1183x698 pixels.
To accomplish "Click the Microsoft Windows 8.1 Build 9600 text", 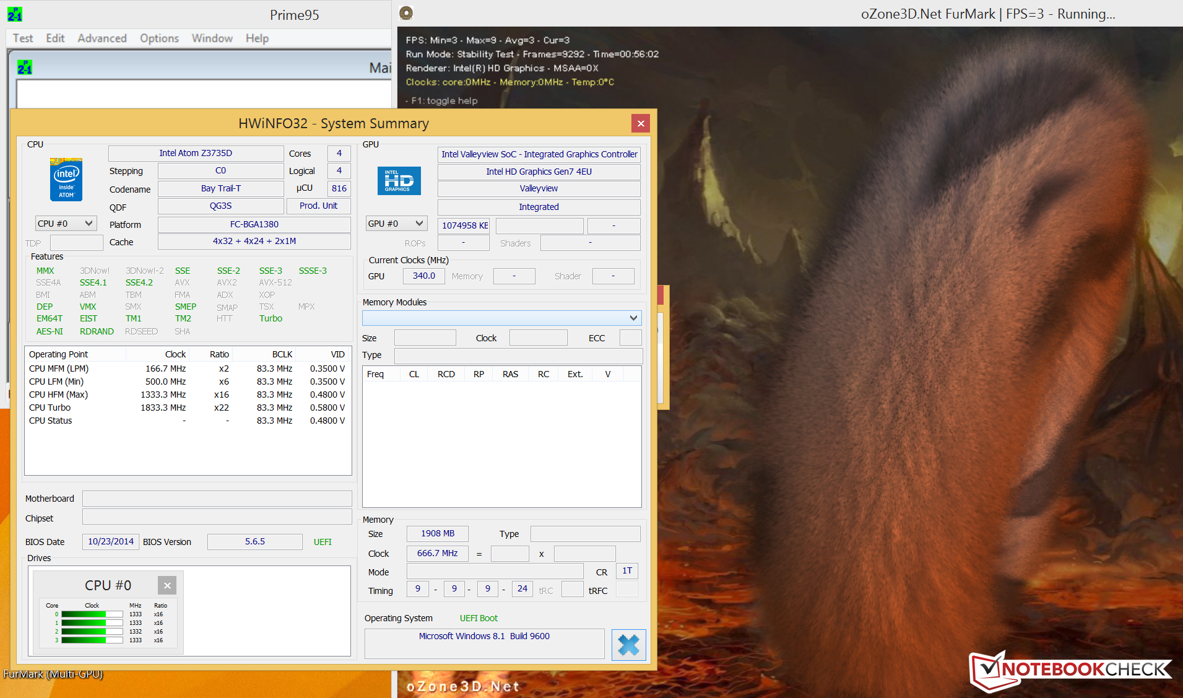I will (x=484, y=637).
